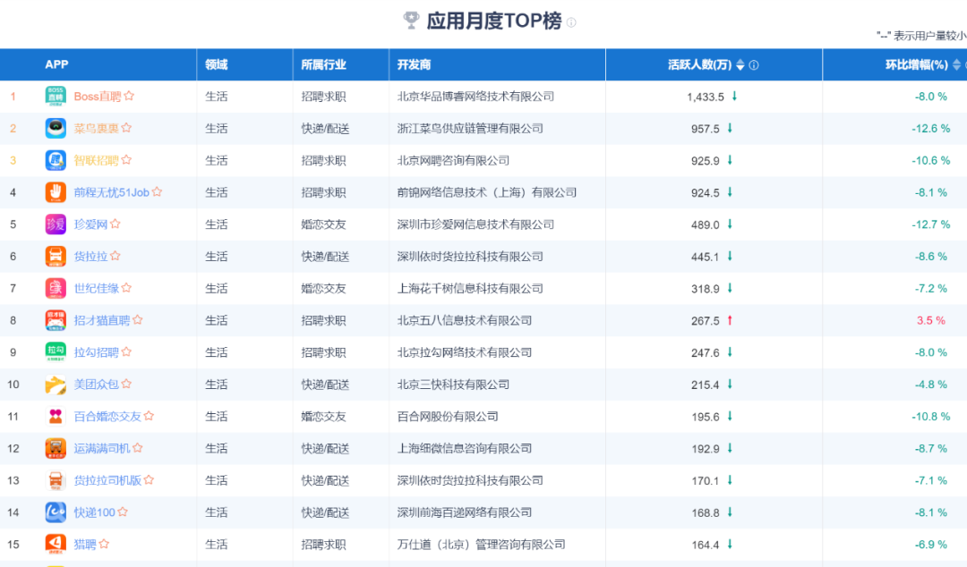Click developer 浙江菜鸟供应链管理有限公司

click(x=470, y=128)
